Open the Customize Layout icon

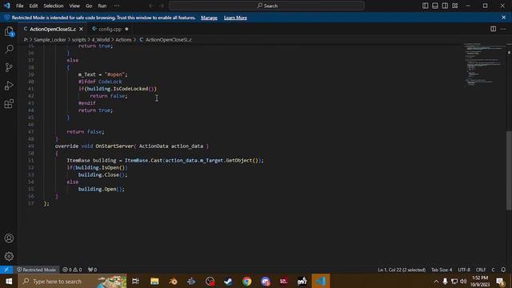[x=455, y=6]
